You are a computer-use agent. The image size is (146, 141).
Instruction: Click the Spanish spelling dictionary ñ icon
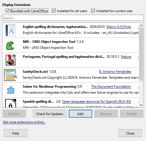pyautogui.click(x=10, y=103)
